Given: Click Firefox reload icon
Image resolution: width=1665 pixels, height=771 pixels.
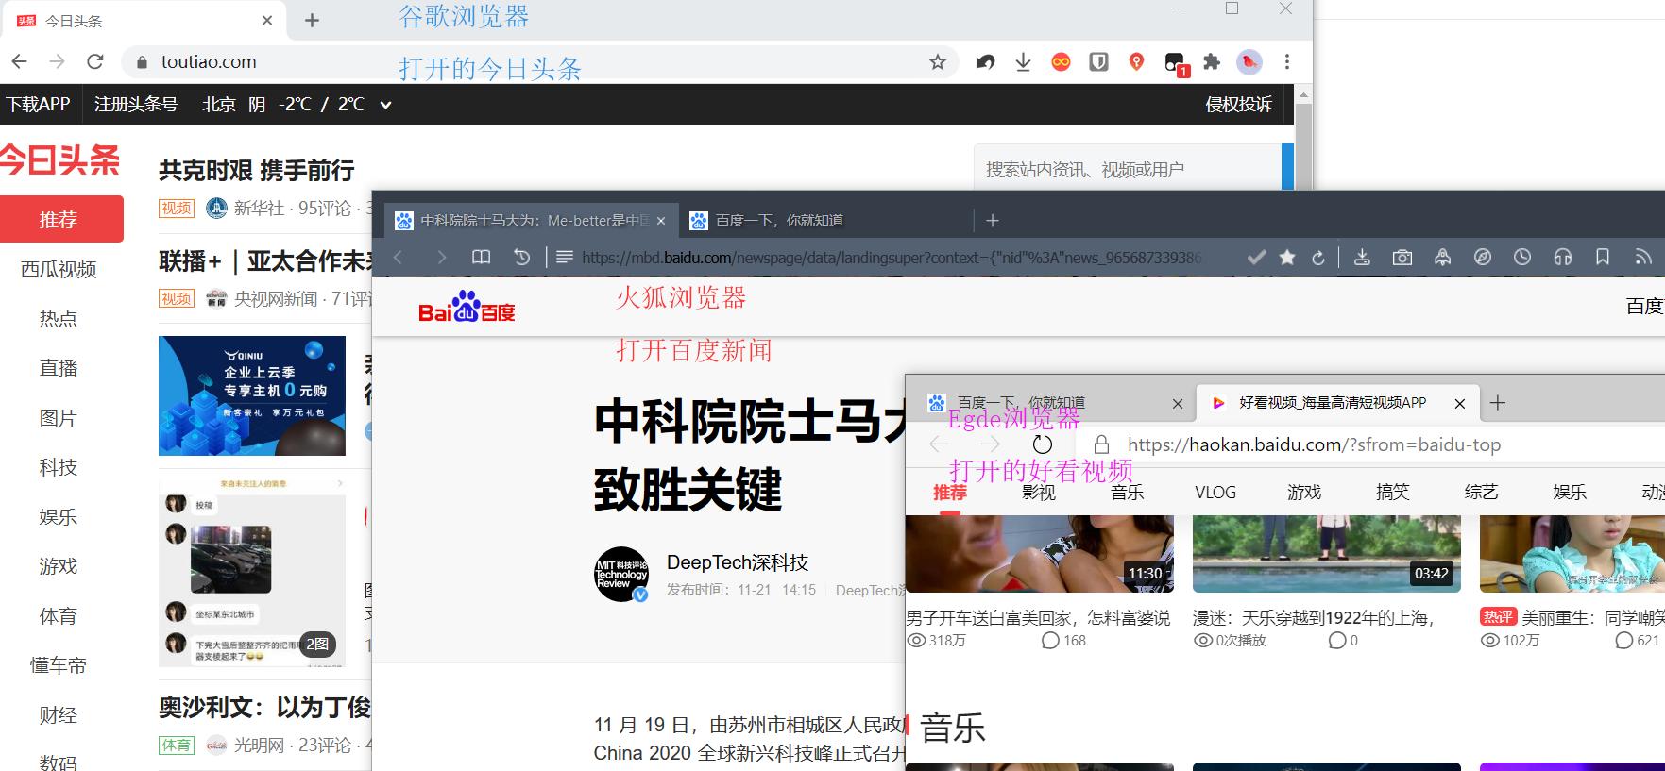Looking at the screenshot, I should pyautogui.click(x=1318, y=257).
